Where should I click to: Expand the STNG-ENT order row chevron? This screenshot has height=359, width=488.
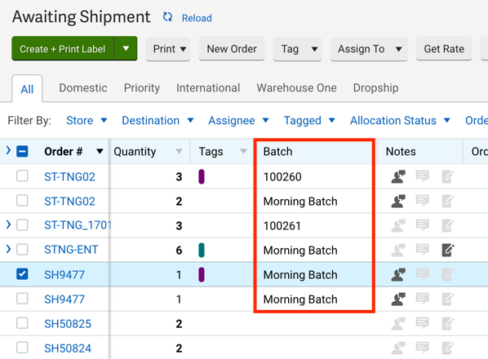(x=8, y=249)
